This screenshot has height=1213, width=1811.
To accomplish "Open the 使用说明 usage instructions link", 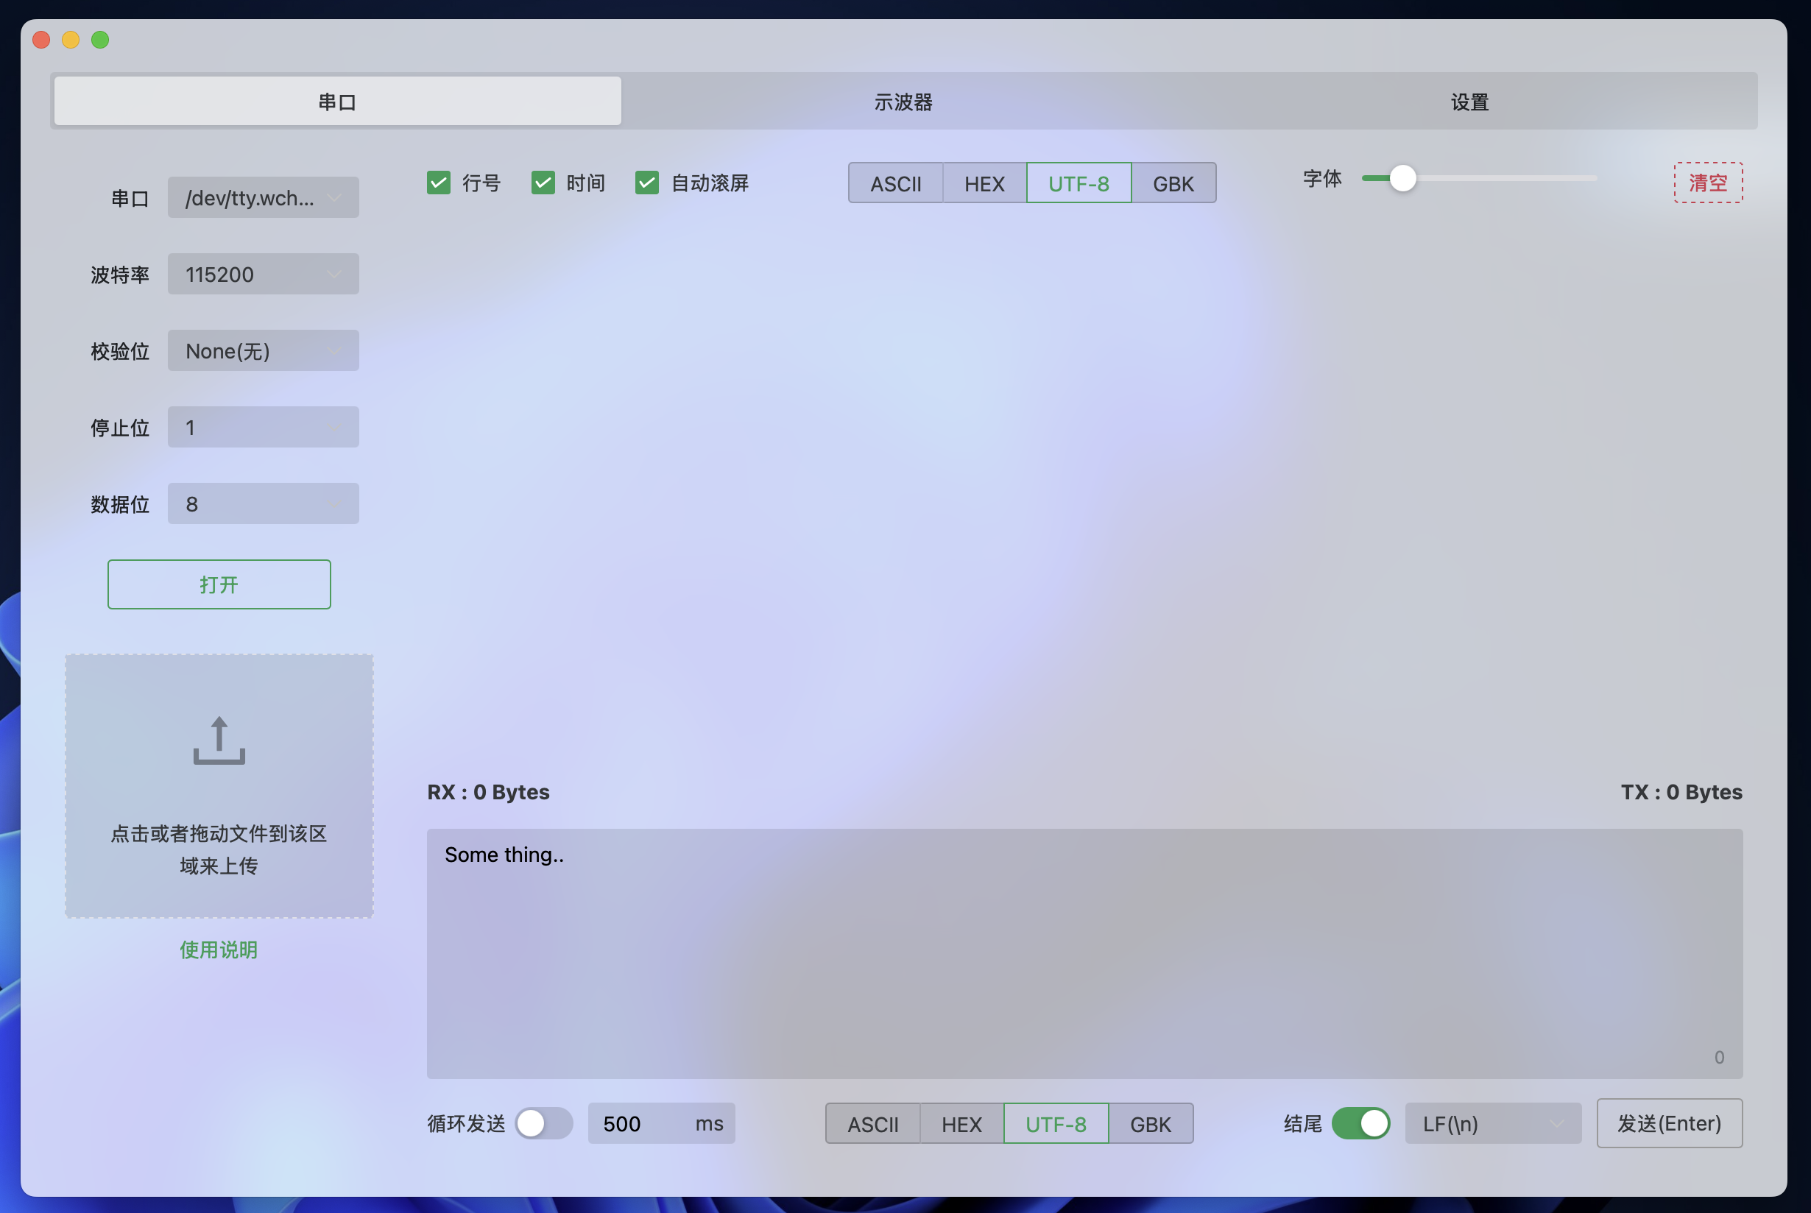I will click(219, 950).
